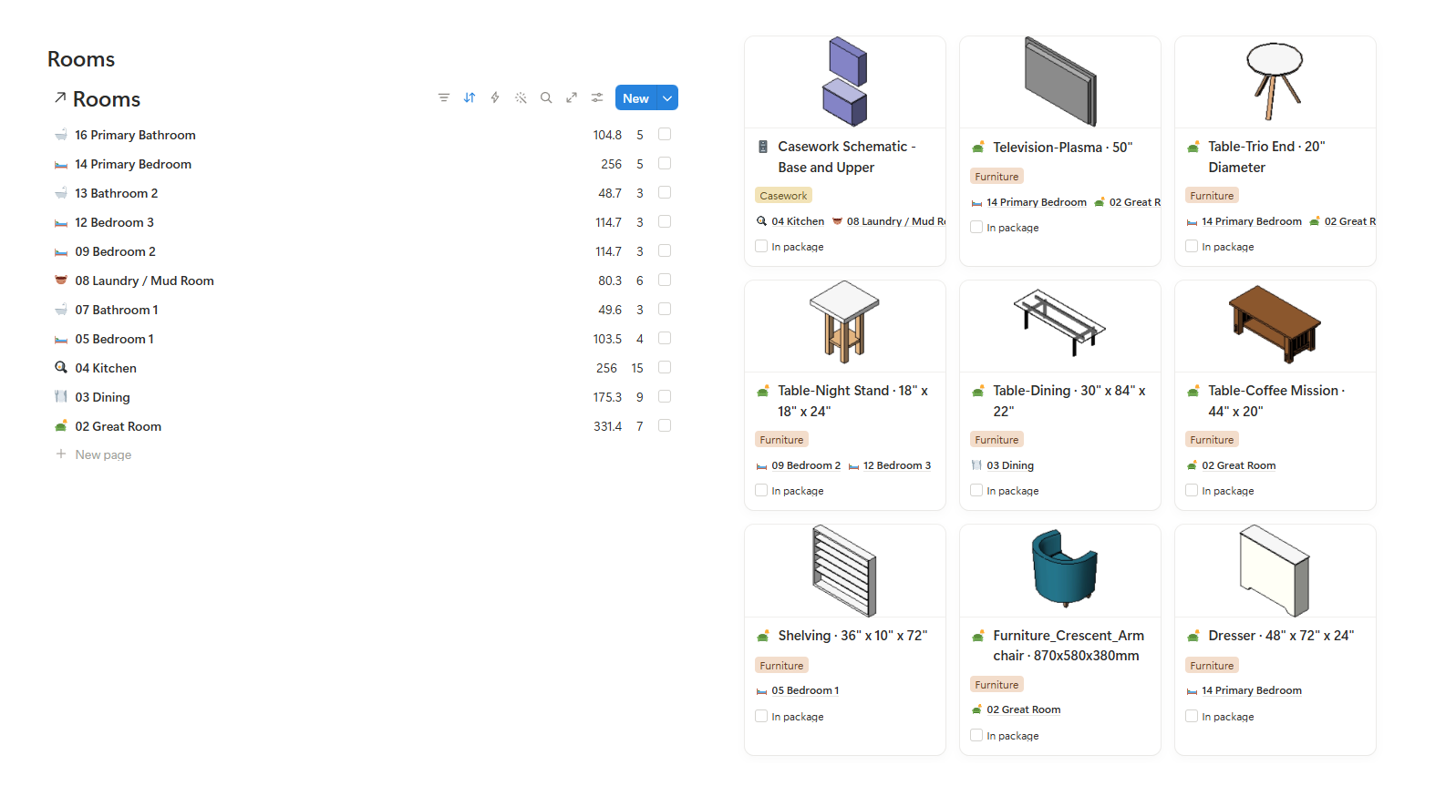The width and height of the screenshot is (1456, 796).
Task: Check In package on Casework Schematic card
Action: pos(761,246)
